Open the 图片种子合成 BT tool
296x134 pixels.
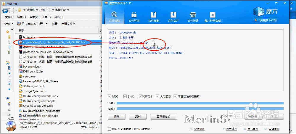tap(213, 17)
